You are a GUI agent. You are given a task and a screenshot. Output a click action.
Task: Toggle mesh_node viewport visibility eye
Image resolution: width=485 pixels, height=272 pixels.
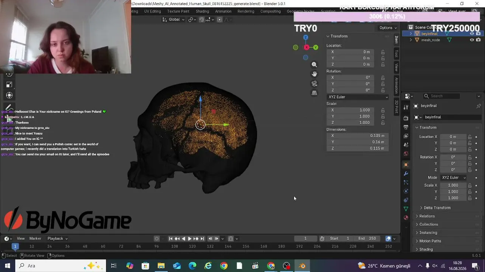click(472, 40)
